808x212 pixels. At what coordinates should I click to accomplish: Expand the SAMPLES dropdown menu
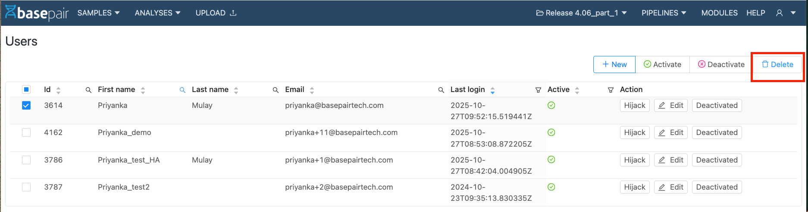(98, 13)
